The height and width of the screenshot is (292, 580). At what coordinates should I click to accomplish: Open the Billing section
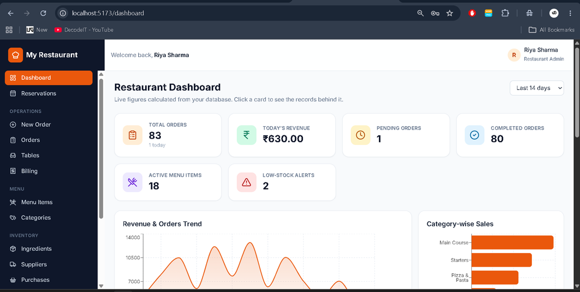tap(49, 171)
